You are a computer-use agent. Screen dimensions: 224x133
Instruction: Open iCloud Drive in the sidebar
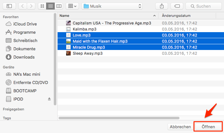coord(25,24)
